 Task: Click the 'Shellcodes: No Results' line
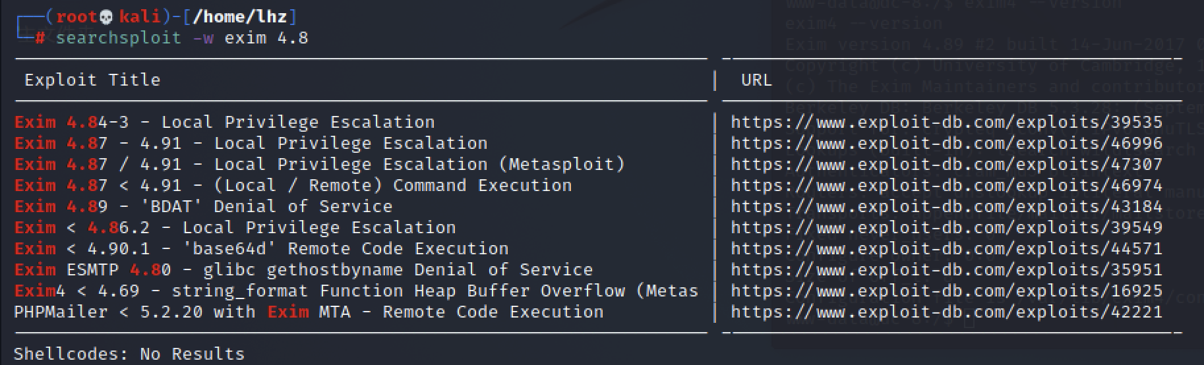pyautogui.click(x=129, y=354)
